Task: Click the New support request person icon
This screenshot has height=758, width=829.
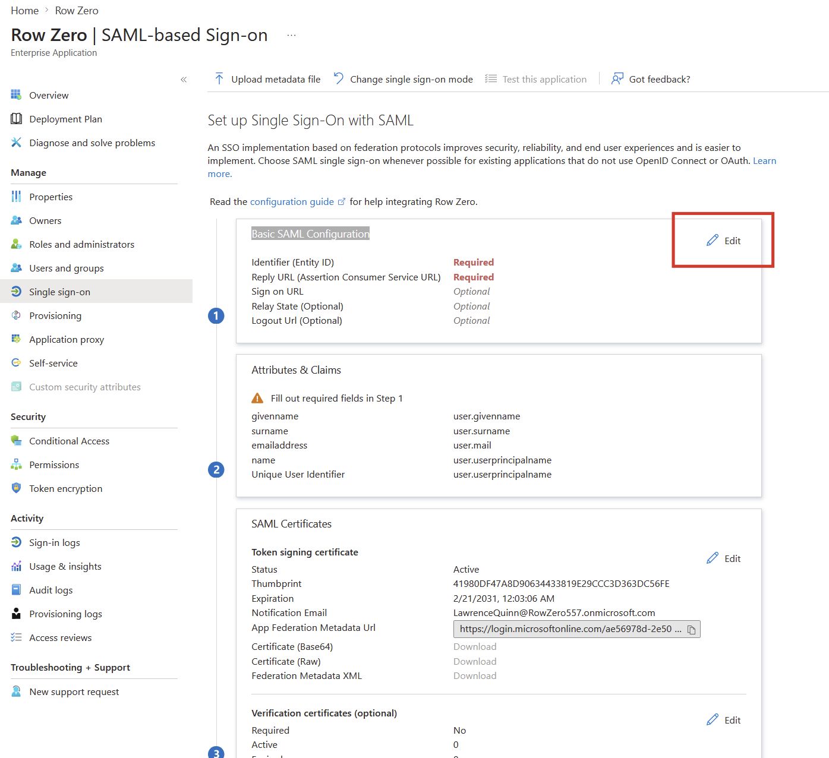Action: pyautogui.click(x=16, y=691)
